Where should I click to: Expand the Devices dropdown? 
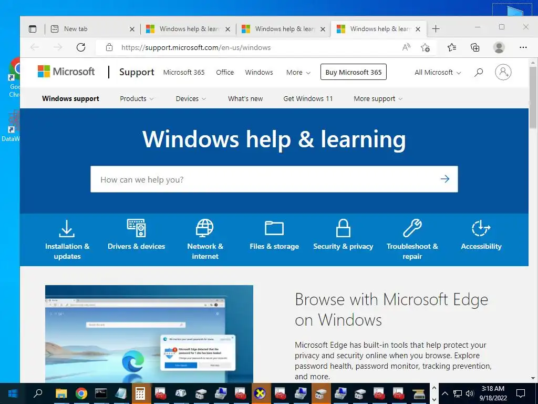[191, 98]
